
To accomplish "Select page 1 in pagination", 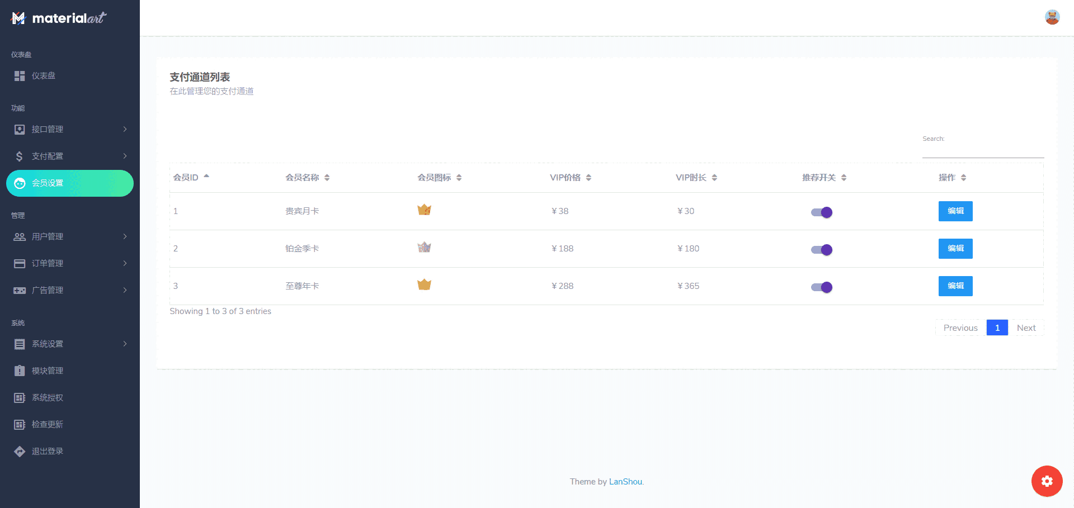I will click(997, 328).
